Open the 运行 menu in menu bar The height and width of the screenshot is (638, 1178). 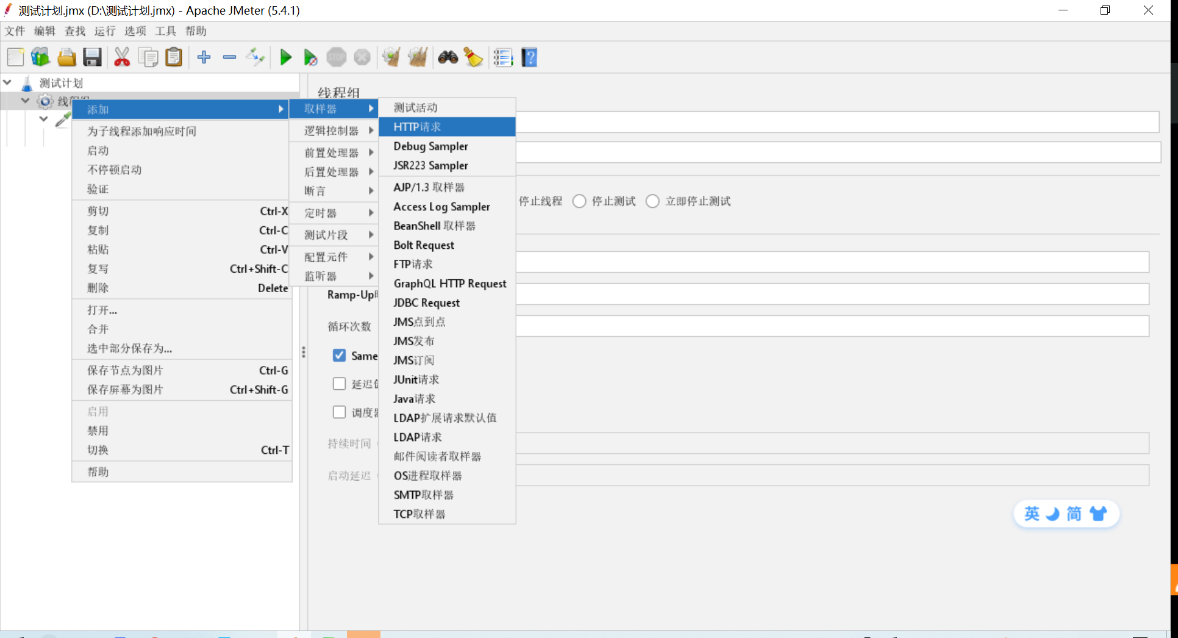(105, 31)
